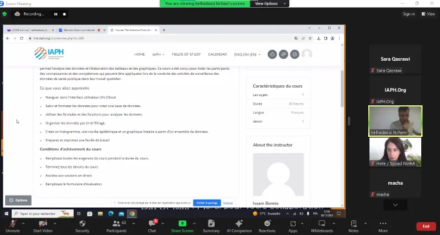
Task: Switch to the Course: The Statistical Tools tab
Action: pos(134,30)
